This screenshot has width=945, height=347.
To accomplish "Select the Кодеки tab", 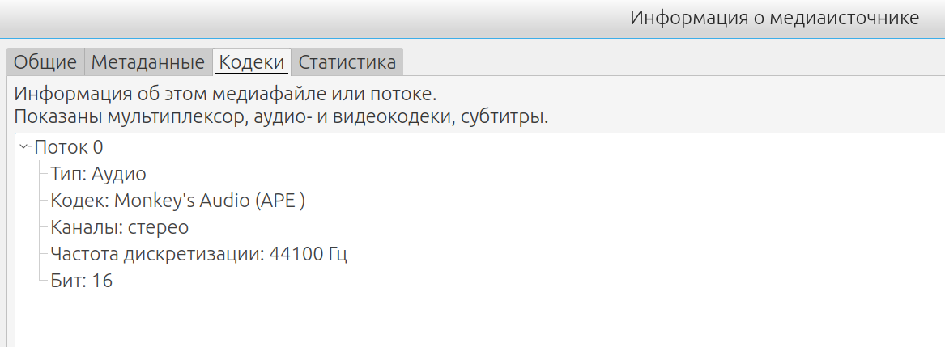I will [252, 62].
